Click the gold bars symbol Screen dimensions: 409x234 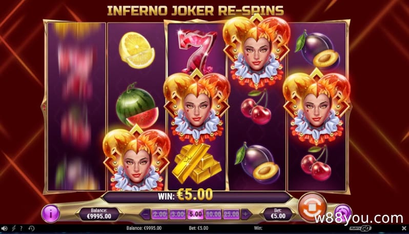tap(197, 164)
